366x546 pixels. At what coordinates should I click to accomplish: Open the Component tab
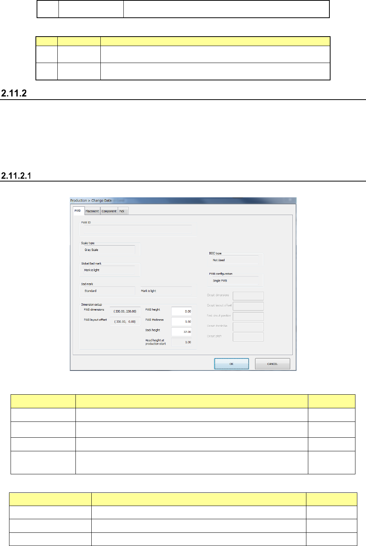coord(109,211)
